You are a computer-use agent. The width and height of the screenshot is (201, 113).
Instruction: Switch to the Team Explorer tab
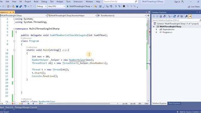point(174,103)
